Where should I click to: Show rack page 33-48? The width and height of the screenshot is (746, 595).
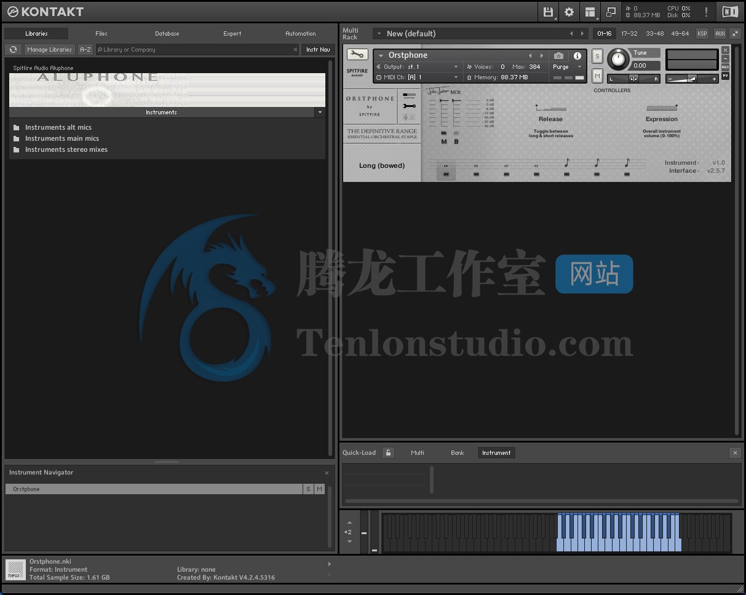654,34
